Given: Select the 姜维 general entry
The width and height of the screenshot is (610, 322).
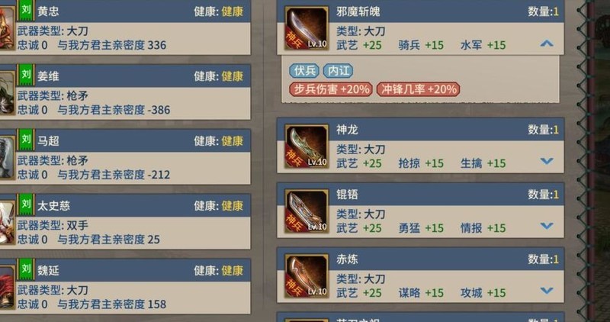Looking at the screenshot, I should click(125, 92).
